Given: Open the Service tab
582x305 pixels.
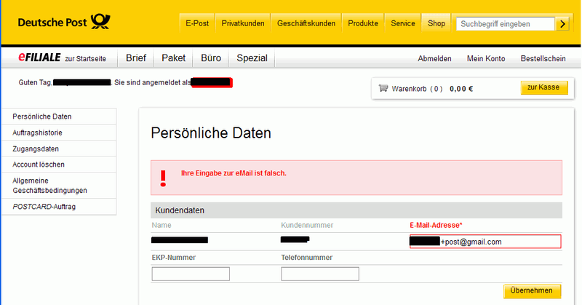Looking at the screenshot, I should click(x=403, y=23).
